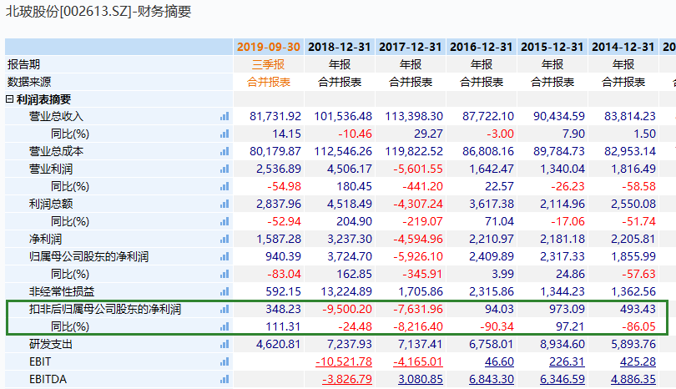Open EBIT link value -4,165.01
Image resolution: width=676 pixels, height=389 pixels.
418,361
